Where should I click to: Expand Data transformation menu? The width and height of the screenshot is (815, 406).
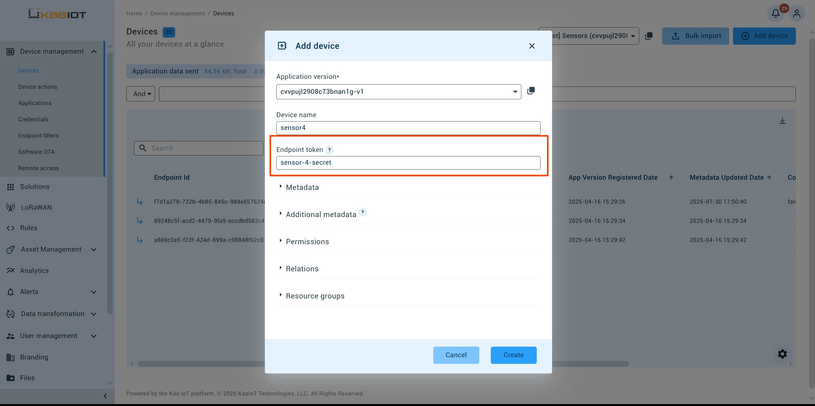94,314
